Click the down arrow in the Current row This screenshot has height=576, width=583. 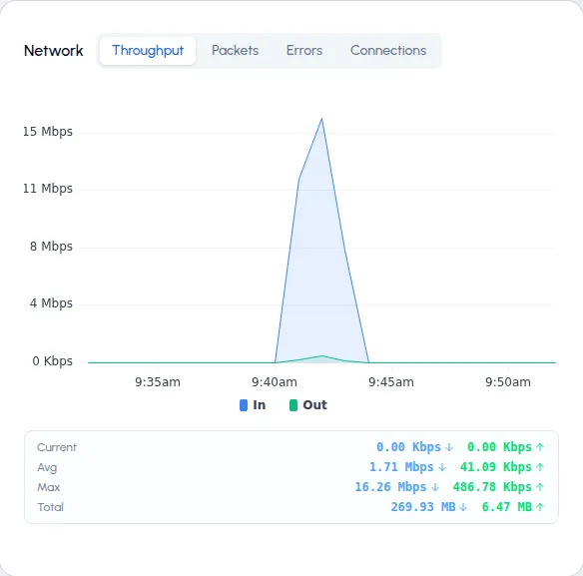pos(449,447)
